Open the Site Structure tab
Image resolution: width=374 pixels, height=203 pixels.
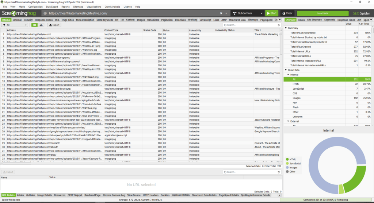(x=314, y=20)
